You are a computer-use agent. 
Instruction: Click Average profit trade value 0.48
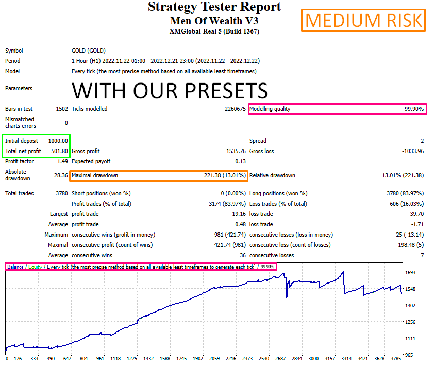[x=240, y=224]
